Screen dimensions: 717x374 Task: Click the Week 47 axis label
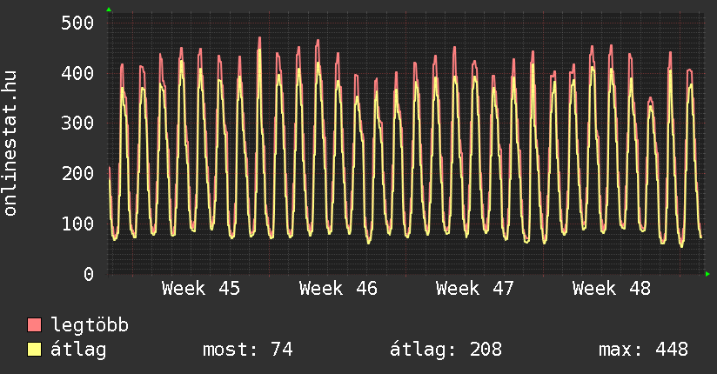coord(475,289)
